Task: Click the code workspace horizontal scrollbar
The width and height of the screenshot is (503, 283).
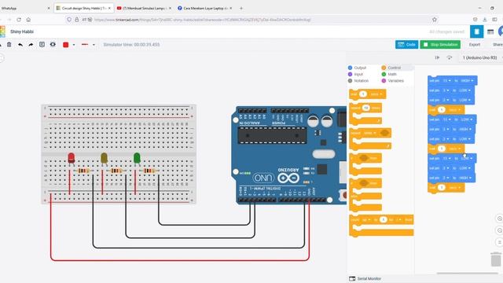Action: coord(467,274)
